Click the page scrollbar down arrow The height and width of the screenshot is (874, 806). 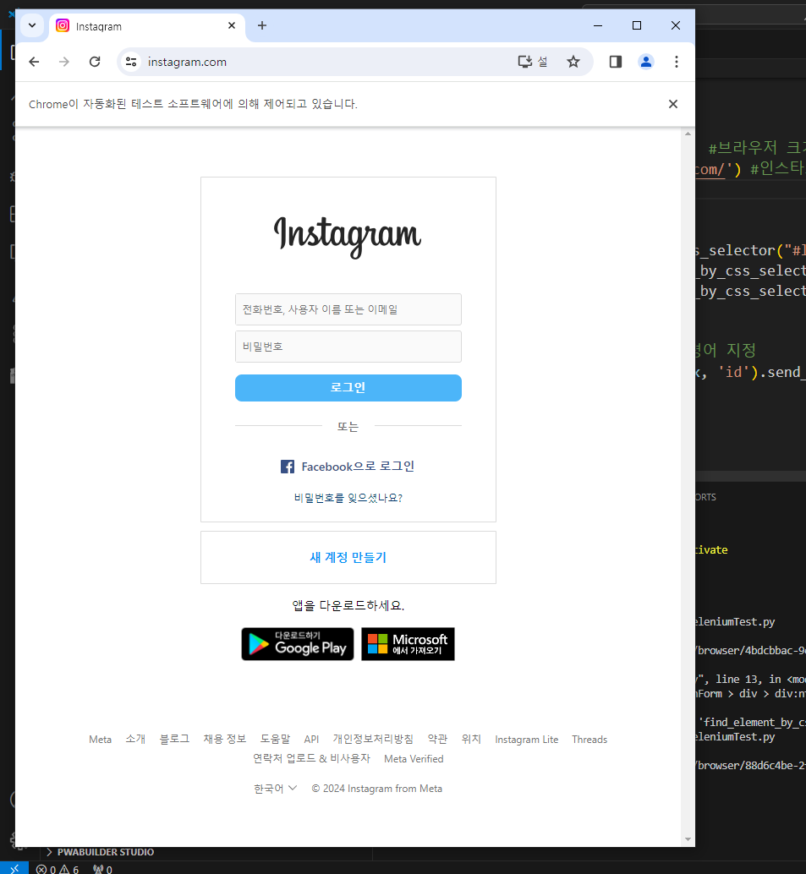[x=688, y=839]
